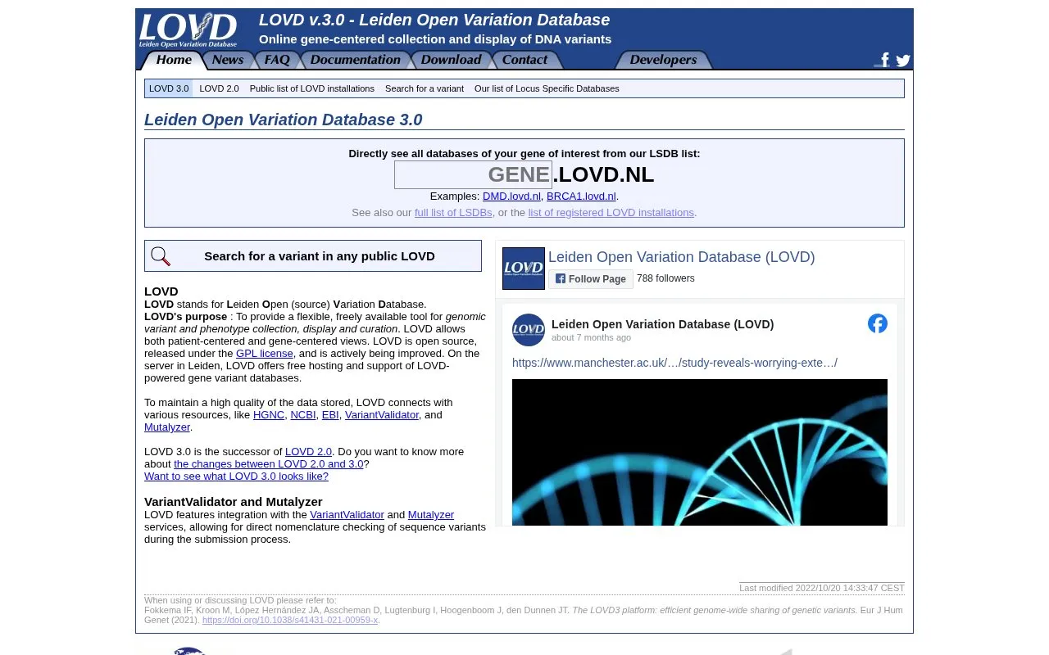Viewport: 1049px width, 655px height.
Task: Switch to the Home tab
Action: click(174, 60)
